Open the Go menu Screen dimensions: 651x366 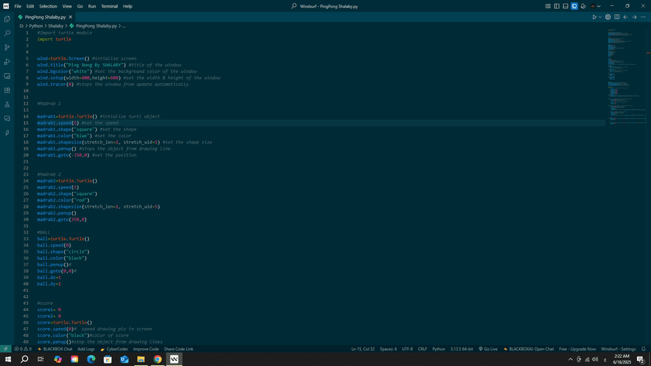pos(79,6)
